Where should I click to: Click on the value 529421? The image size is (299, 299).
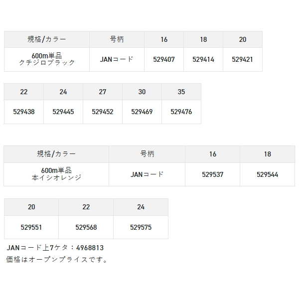[243, 59]
